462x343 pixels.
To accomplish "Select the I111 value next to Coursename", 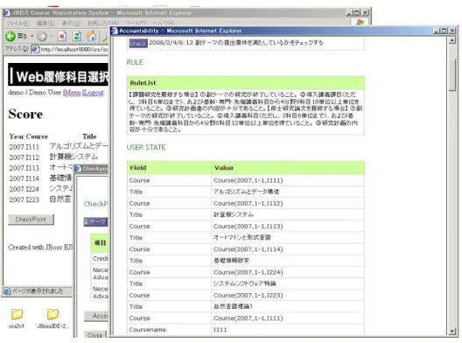I will [x=288, y=330].
